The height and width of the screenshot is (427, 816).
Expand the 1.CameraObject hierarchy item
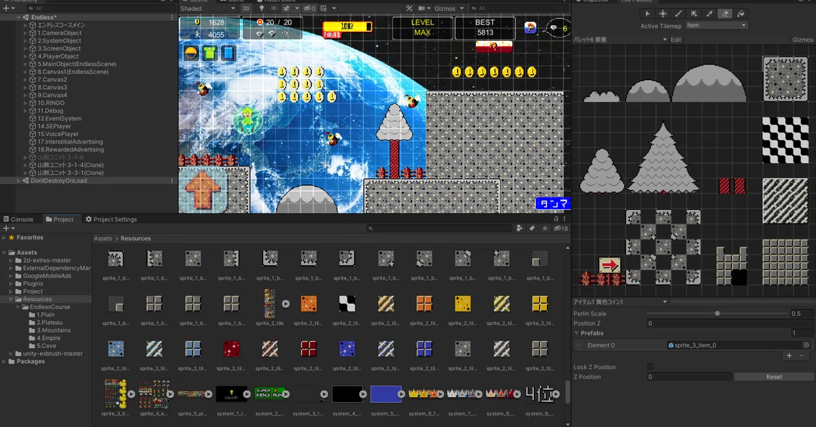25,33
